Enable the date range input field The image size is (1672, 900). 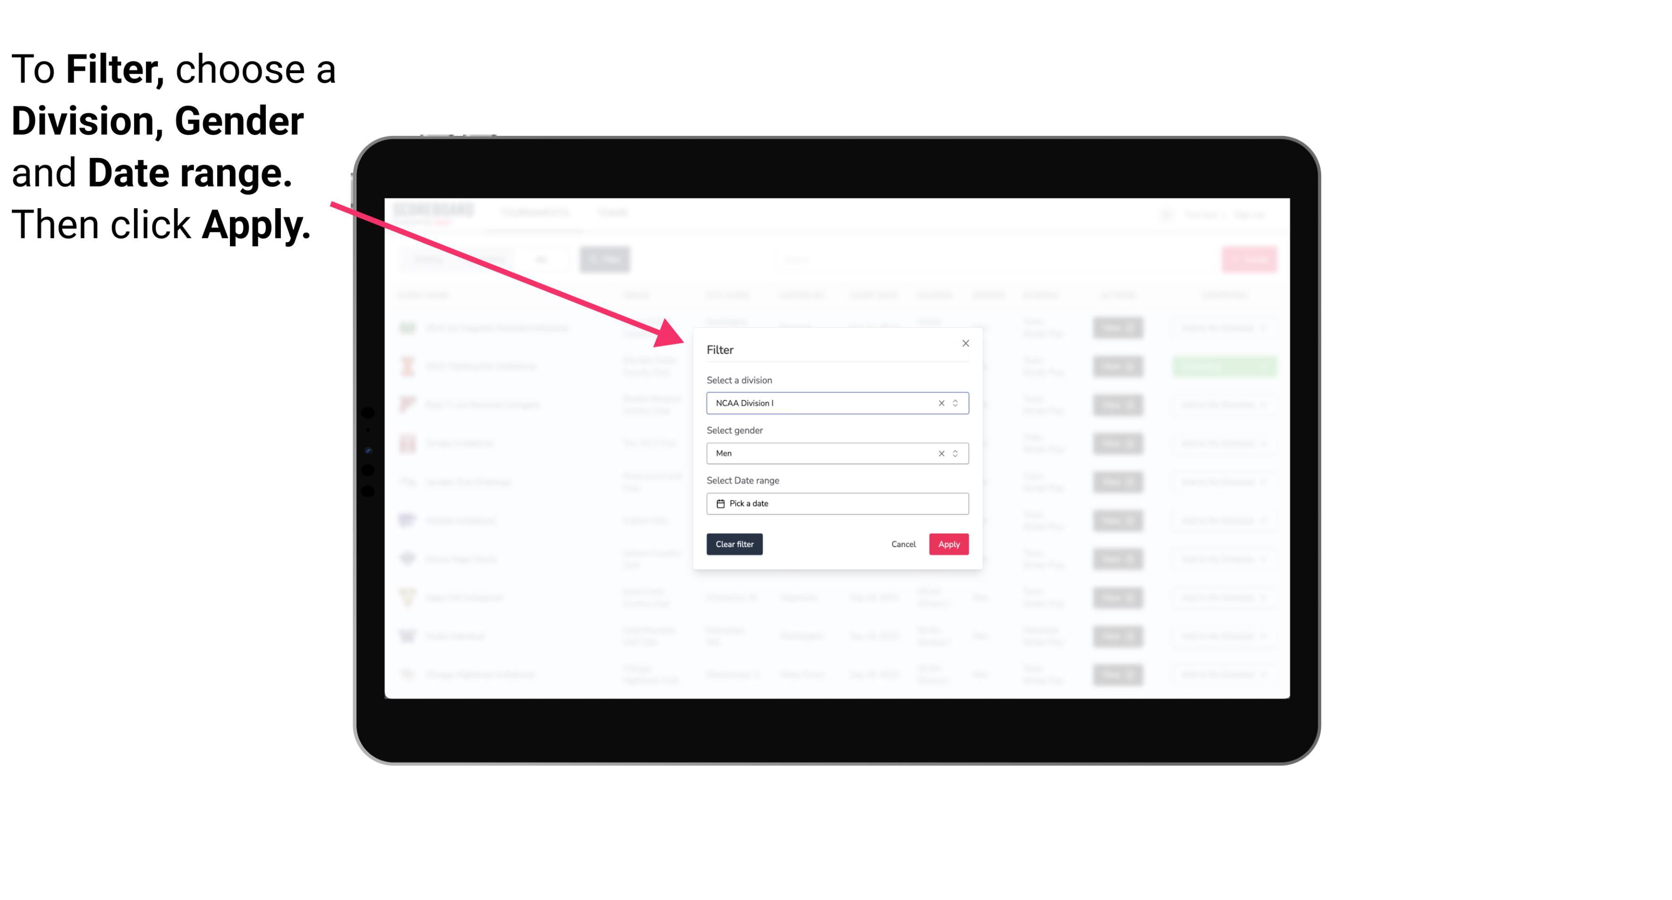(836, 503)
